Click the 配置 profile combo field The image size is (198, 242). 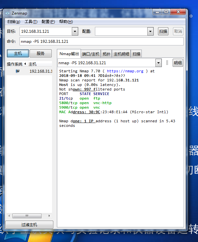click(x=121, y=31)
